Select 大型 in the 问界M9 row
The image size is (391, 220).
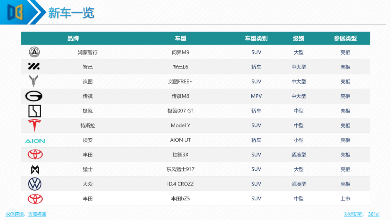[x=298, y=53]
